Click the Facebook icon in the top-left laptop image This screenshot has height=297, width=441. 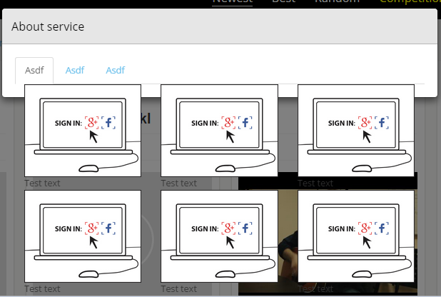108,123
